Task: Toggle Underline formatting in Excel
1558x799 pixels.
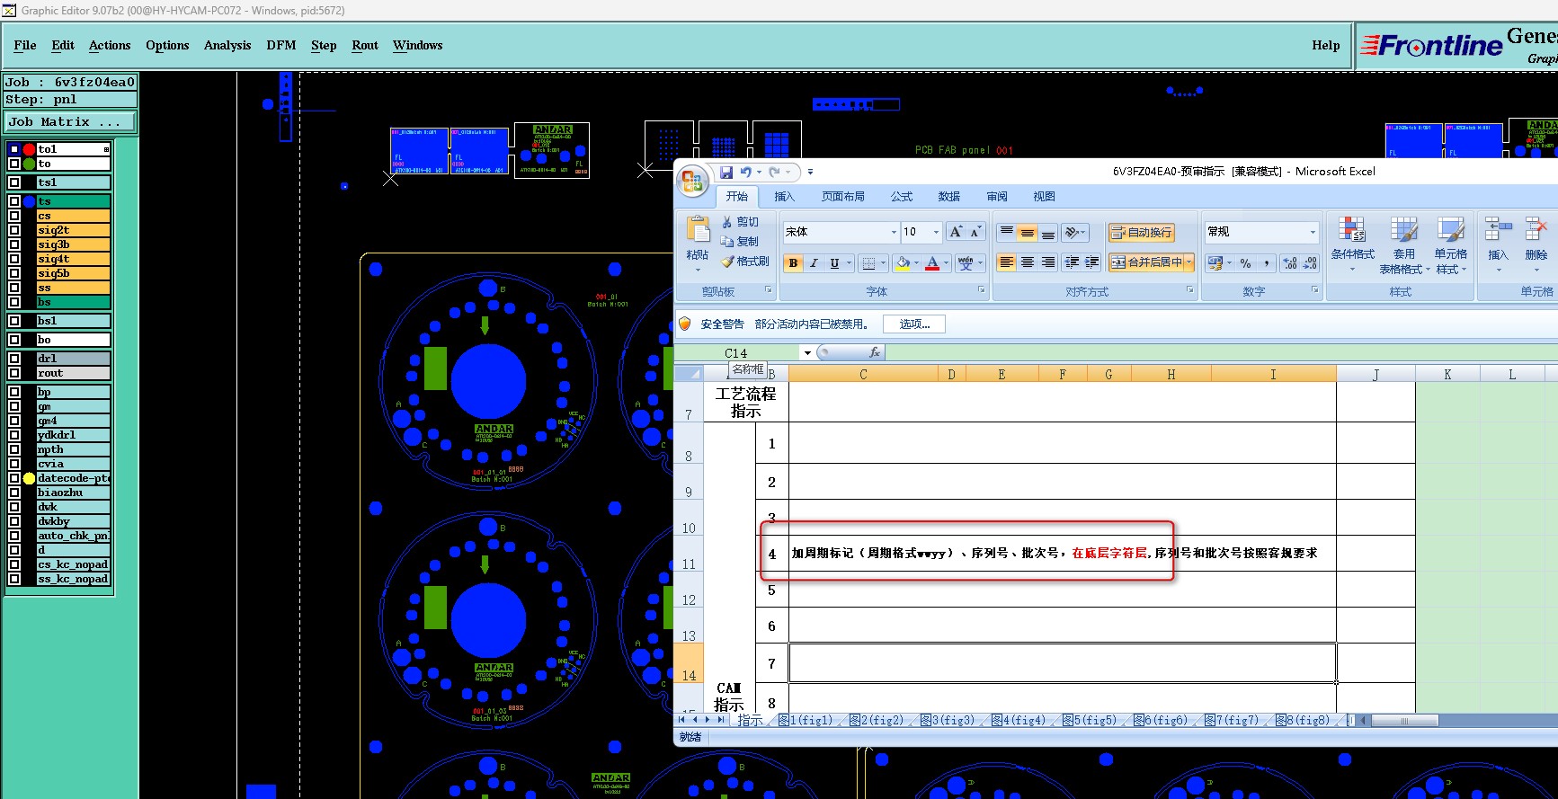Action: [834, 263]
